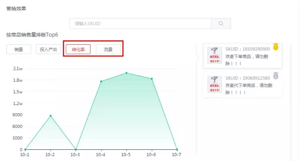Open the SKUID：18109290900 product text
This screenshot has width=299, height=161.
248,49
